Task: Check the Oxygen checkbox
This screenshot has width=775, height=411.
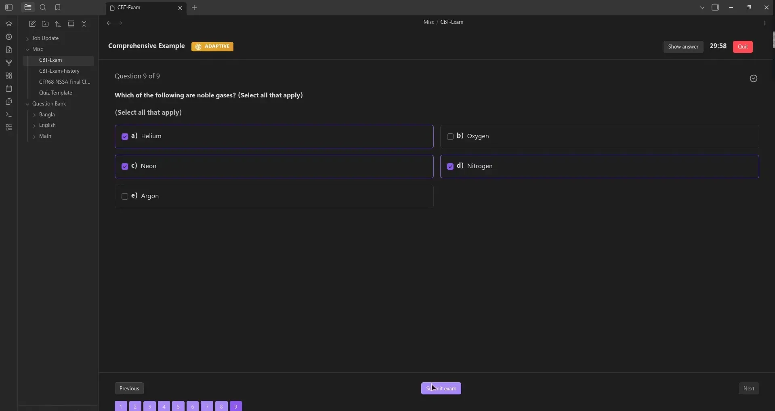Action: point(450,137)
